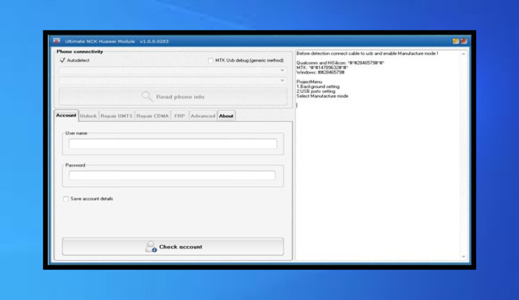Uncheck the Autodetect checkbox
519x300 pixels.
62,60
